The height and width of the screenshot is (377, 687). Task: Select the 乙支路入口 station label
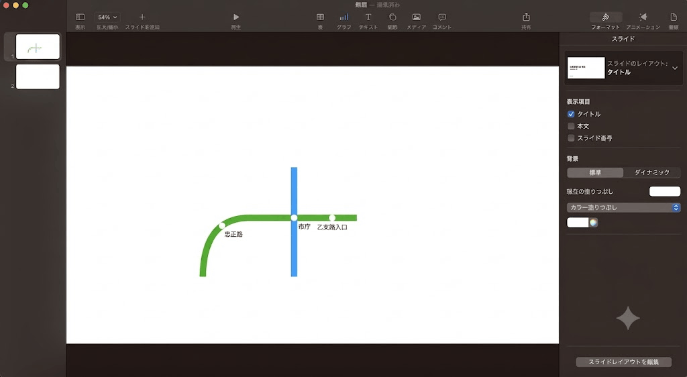click(x=332, y=227)
